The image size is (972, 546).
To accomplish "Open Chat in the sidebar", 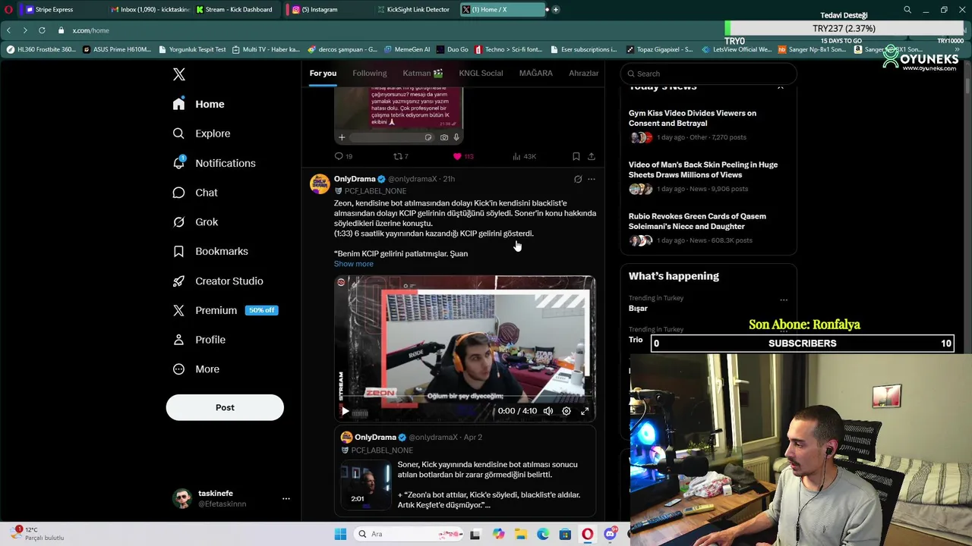I will tap(195, 193).
